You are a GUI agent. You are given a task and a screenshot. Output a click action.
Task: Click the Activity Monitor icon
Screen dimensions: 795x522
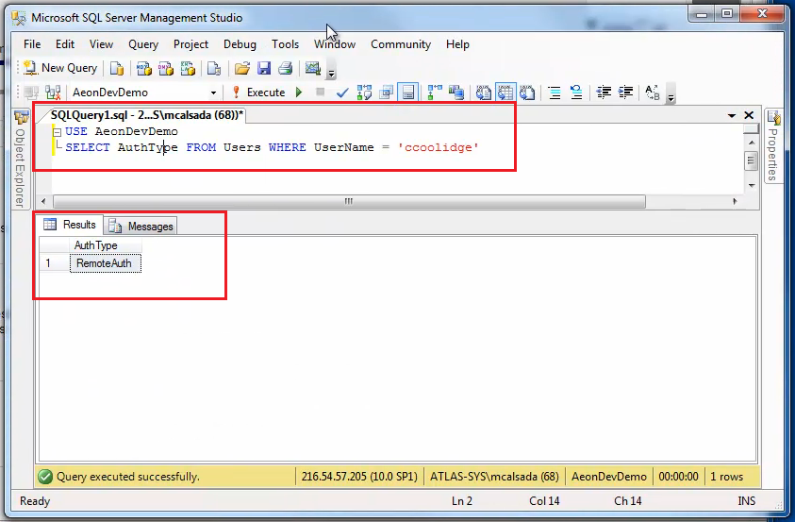pos(313,68)
